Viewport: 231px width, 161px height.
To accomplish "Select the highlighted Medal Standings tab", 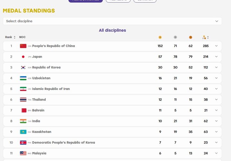I will pos(86,1).
